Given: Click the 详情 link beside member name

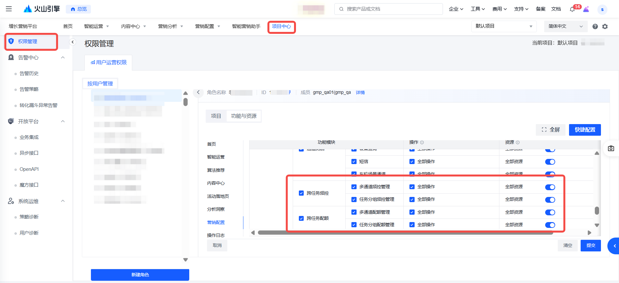Looking at the screenshot, I should pos(360,93).
